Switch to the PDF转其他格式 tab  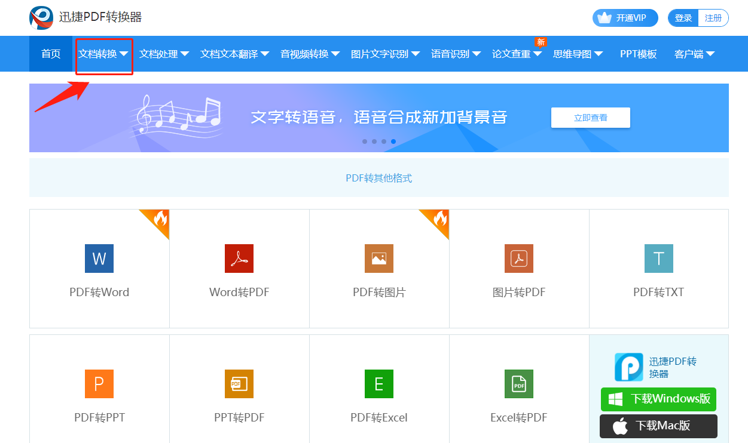tap(378, 177)
